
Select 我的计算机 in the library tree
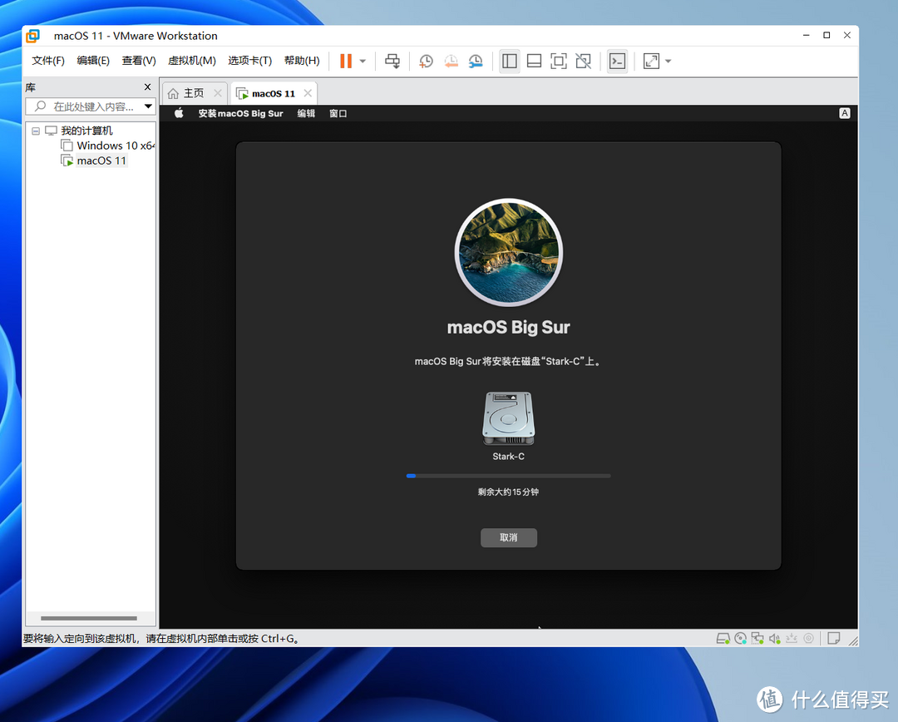86,131
